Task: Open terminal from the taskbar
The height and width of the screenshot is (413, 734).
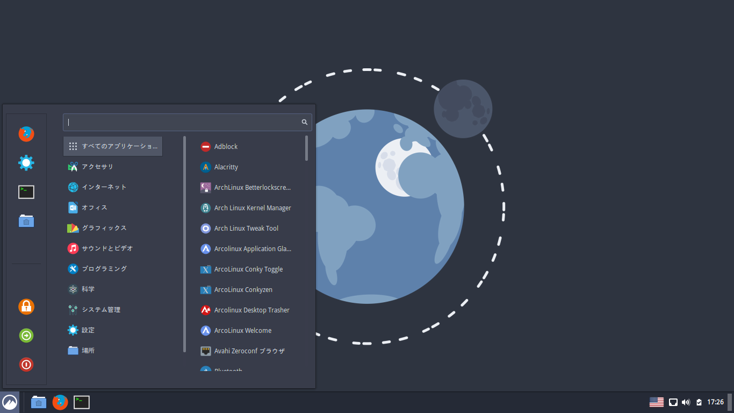Action: coord(82,402)
